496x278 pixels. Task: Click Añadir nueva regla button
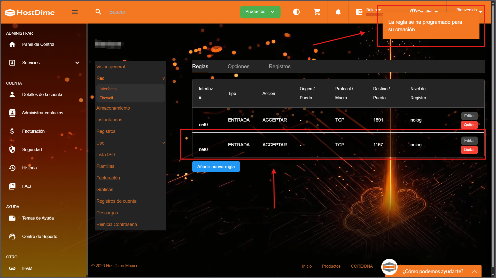216,167
